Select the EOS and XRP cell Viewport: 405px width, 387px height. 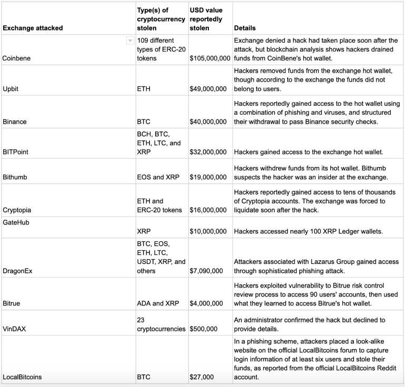pos(162,171)
